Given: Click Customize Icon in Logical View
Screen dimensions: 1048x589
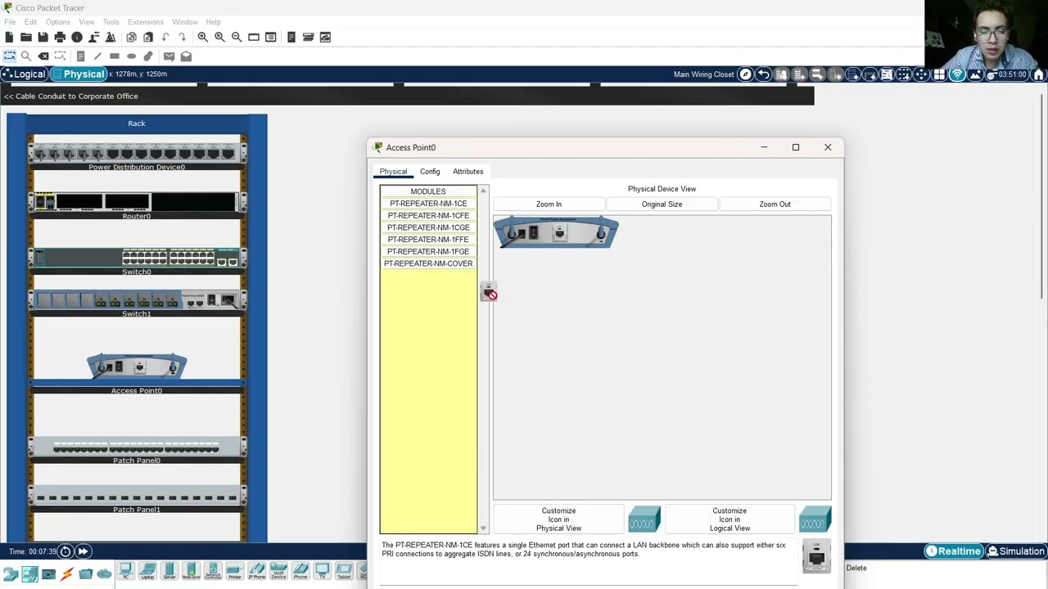Looking at the screenshot, I should (730, 519).
